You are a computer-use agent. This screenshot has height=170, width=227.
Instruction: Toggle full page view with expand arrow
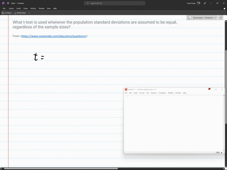click(x=221, y=18)
